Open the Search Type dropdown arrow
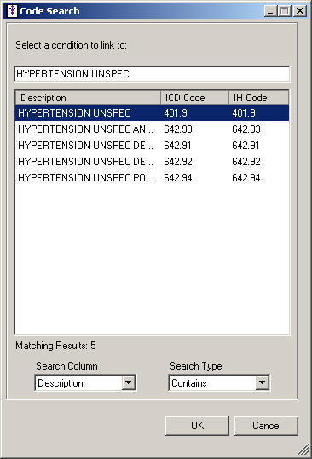The image size is (312, 459). click(x=263, y=382)
